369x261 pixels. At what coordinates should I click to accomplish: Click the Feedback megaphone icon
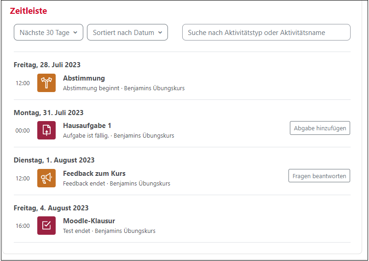click(x=46, y=178)
